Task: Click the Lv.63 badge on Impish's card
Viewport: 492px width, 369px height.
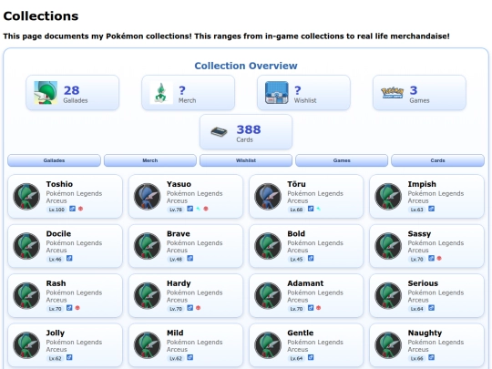Action: point(416,210)
